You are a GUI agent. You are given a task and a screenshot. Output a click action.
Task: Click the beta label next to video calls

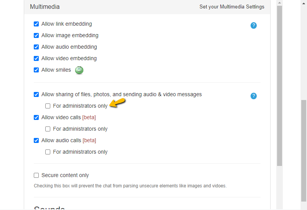click(x=89, y=117)
